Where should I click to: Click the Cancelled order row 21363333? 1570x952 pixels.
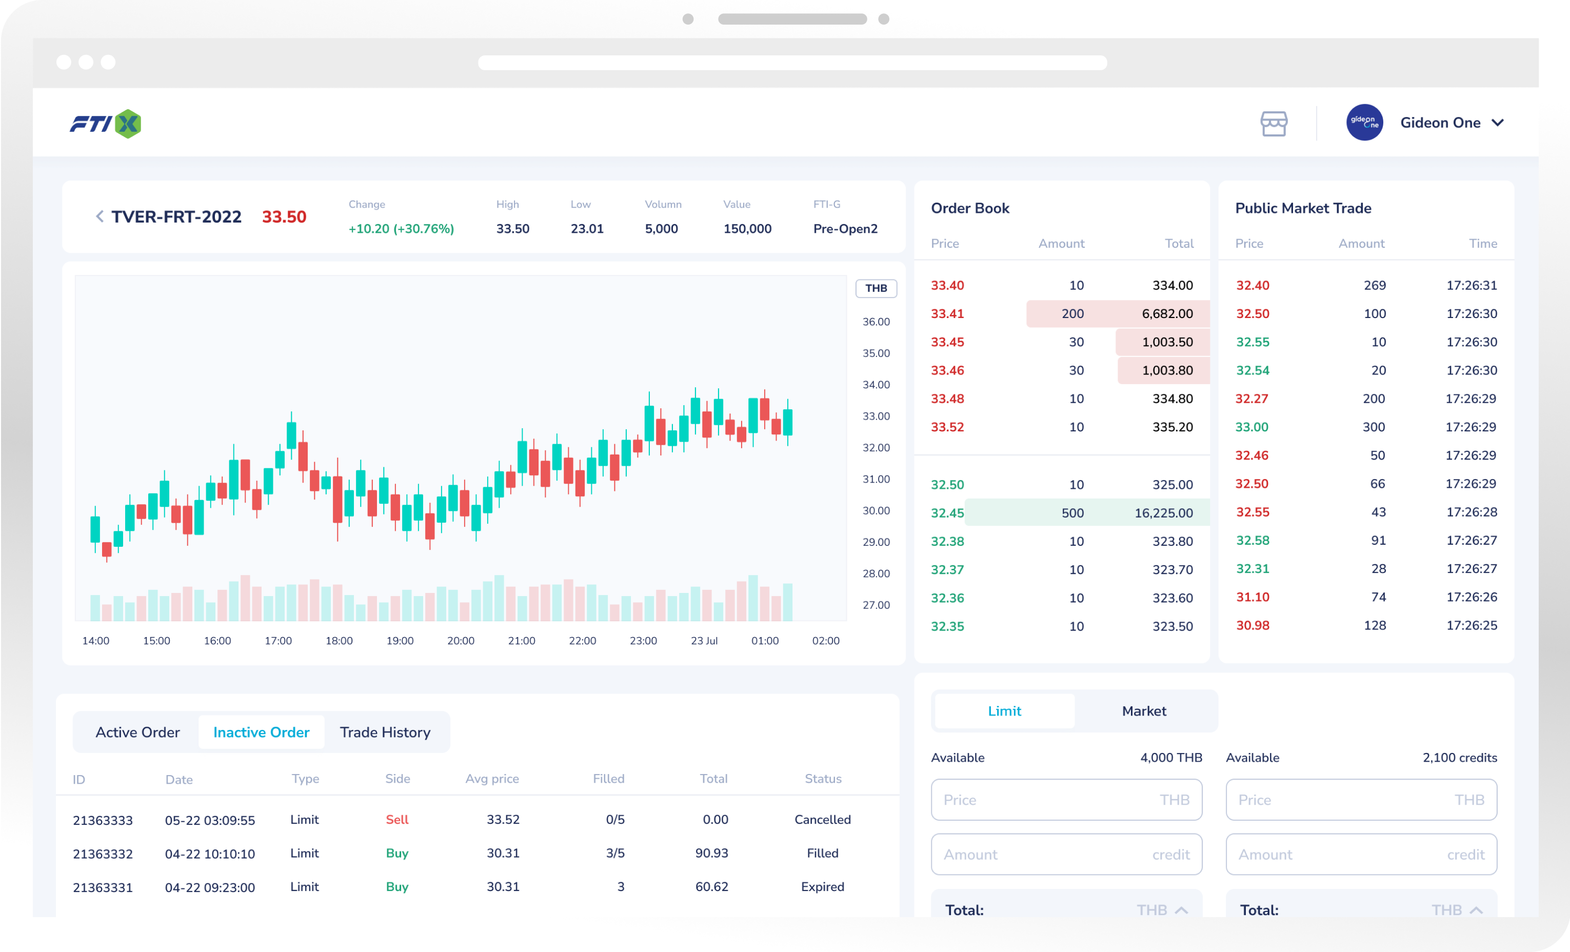[x=446, y=820]
